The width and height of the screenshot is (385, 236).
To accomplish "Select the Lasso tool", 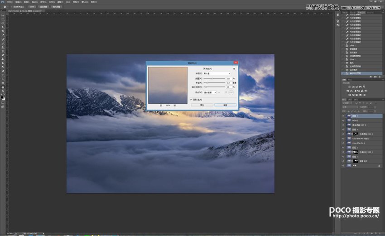I will pyautogui.click(x=3, y=23).
